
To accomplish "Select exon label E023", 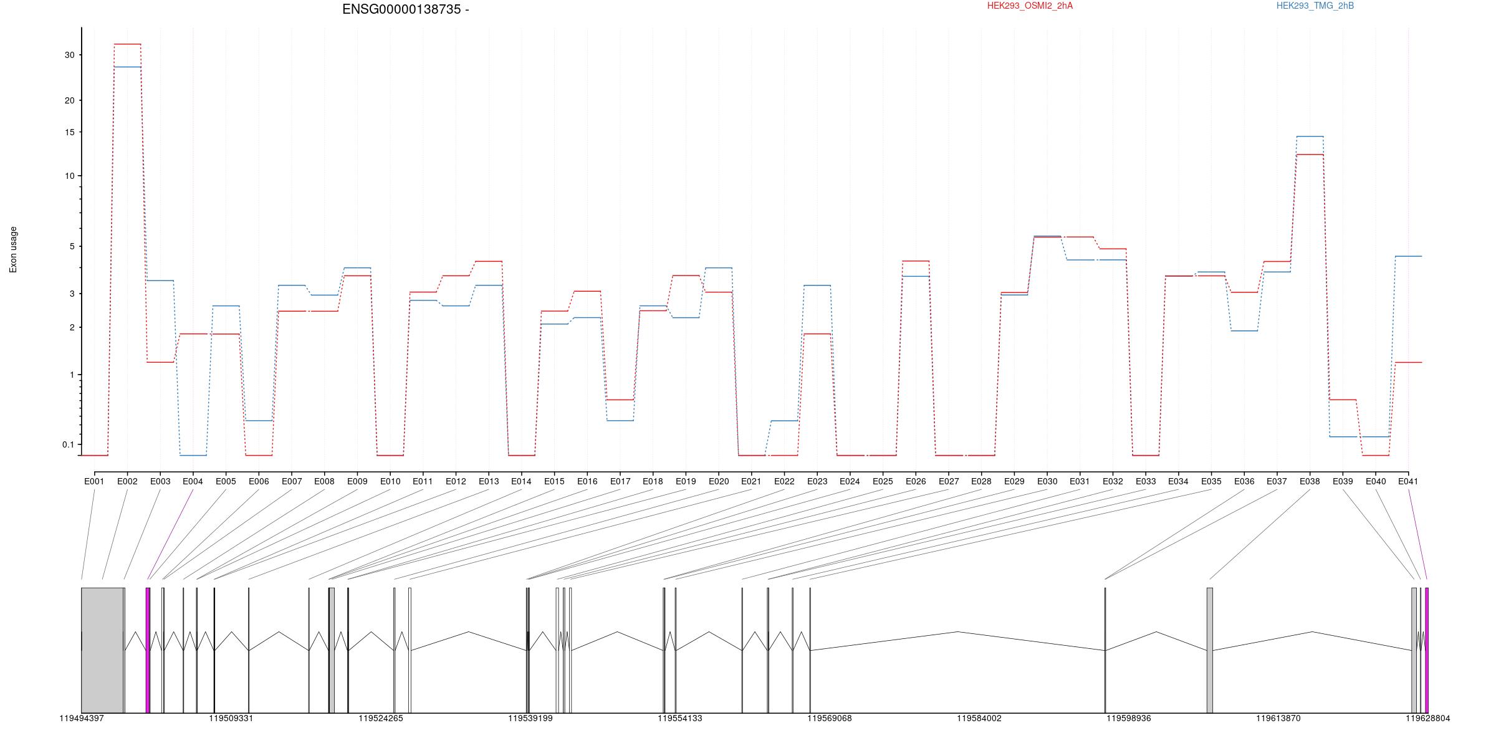I will pos(817,481).
